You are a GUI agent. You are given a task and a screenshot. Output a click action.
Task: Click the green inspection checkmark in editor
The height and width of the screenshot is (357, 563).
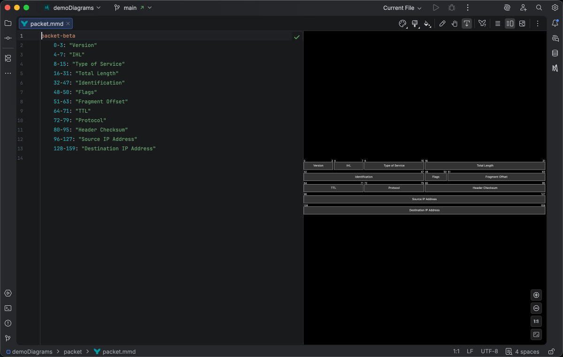point(297,37)
